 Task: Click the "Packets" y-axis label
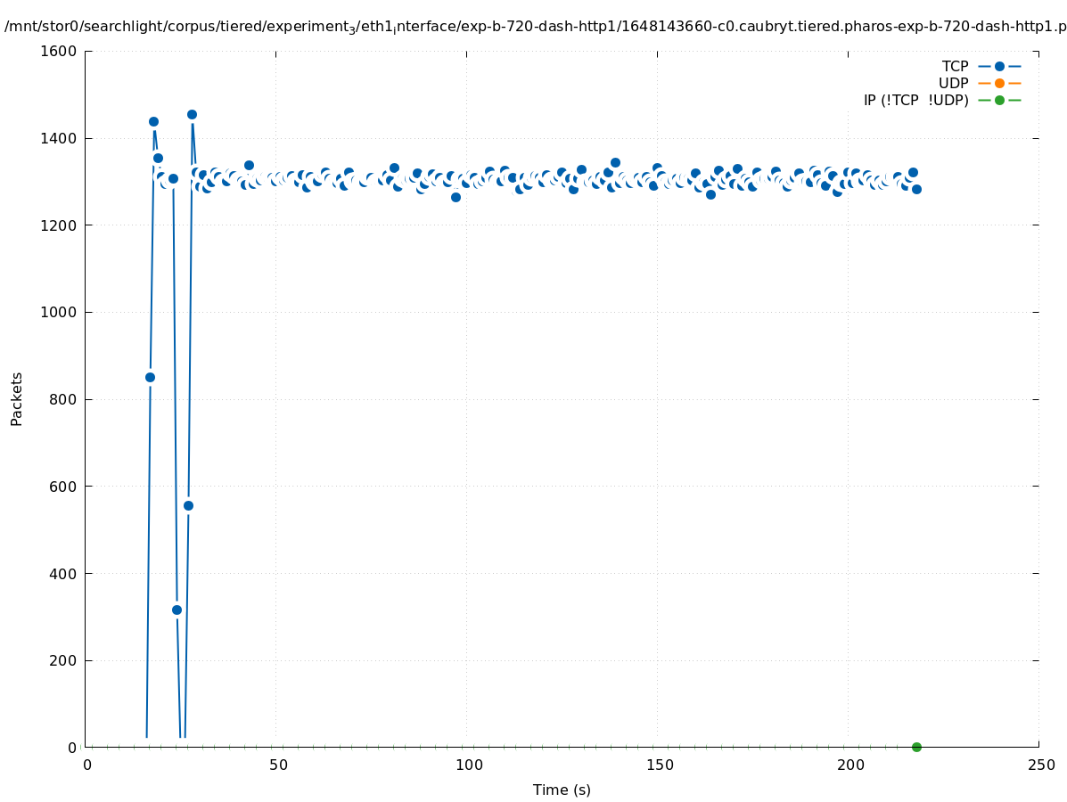pyautogui.click(x=16, y=398)
